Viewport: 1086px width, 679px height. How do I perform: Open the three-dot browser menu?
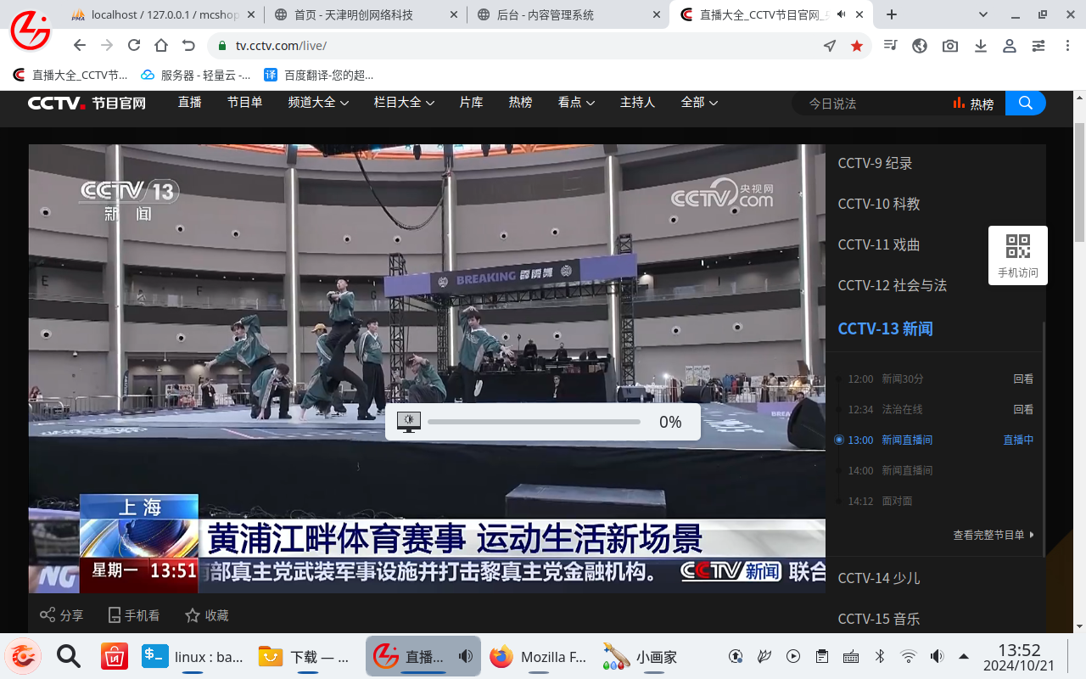pyautogui.click(x=1066, y=46)
